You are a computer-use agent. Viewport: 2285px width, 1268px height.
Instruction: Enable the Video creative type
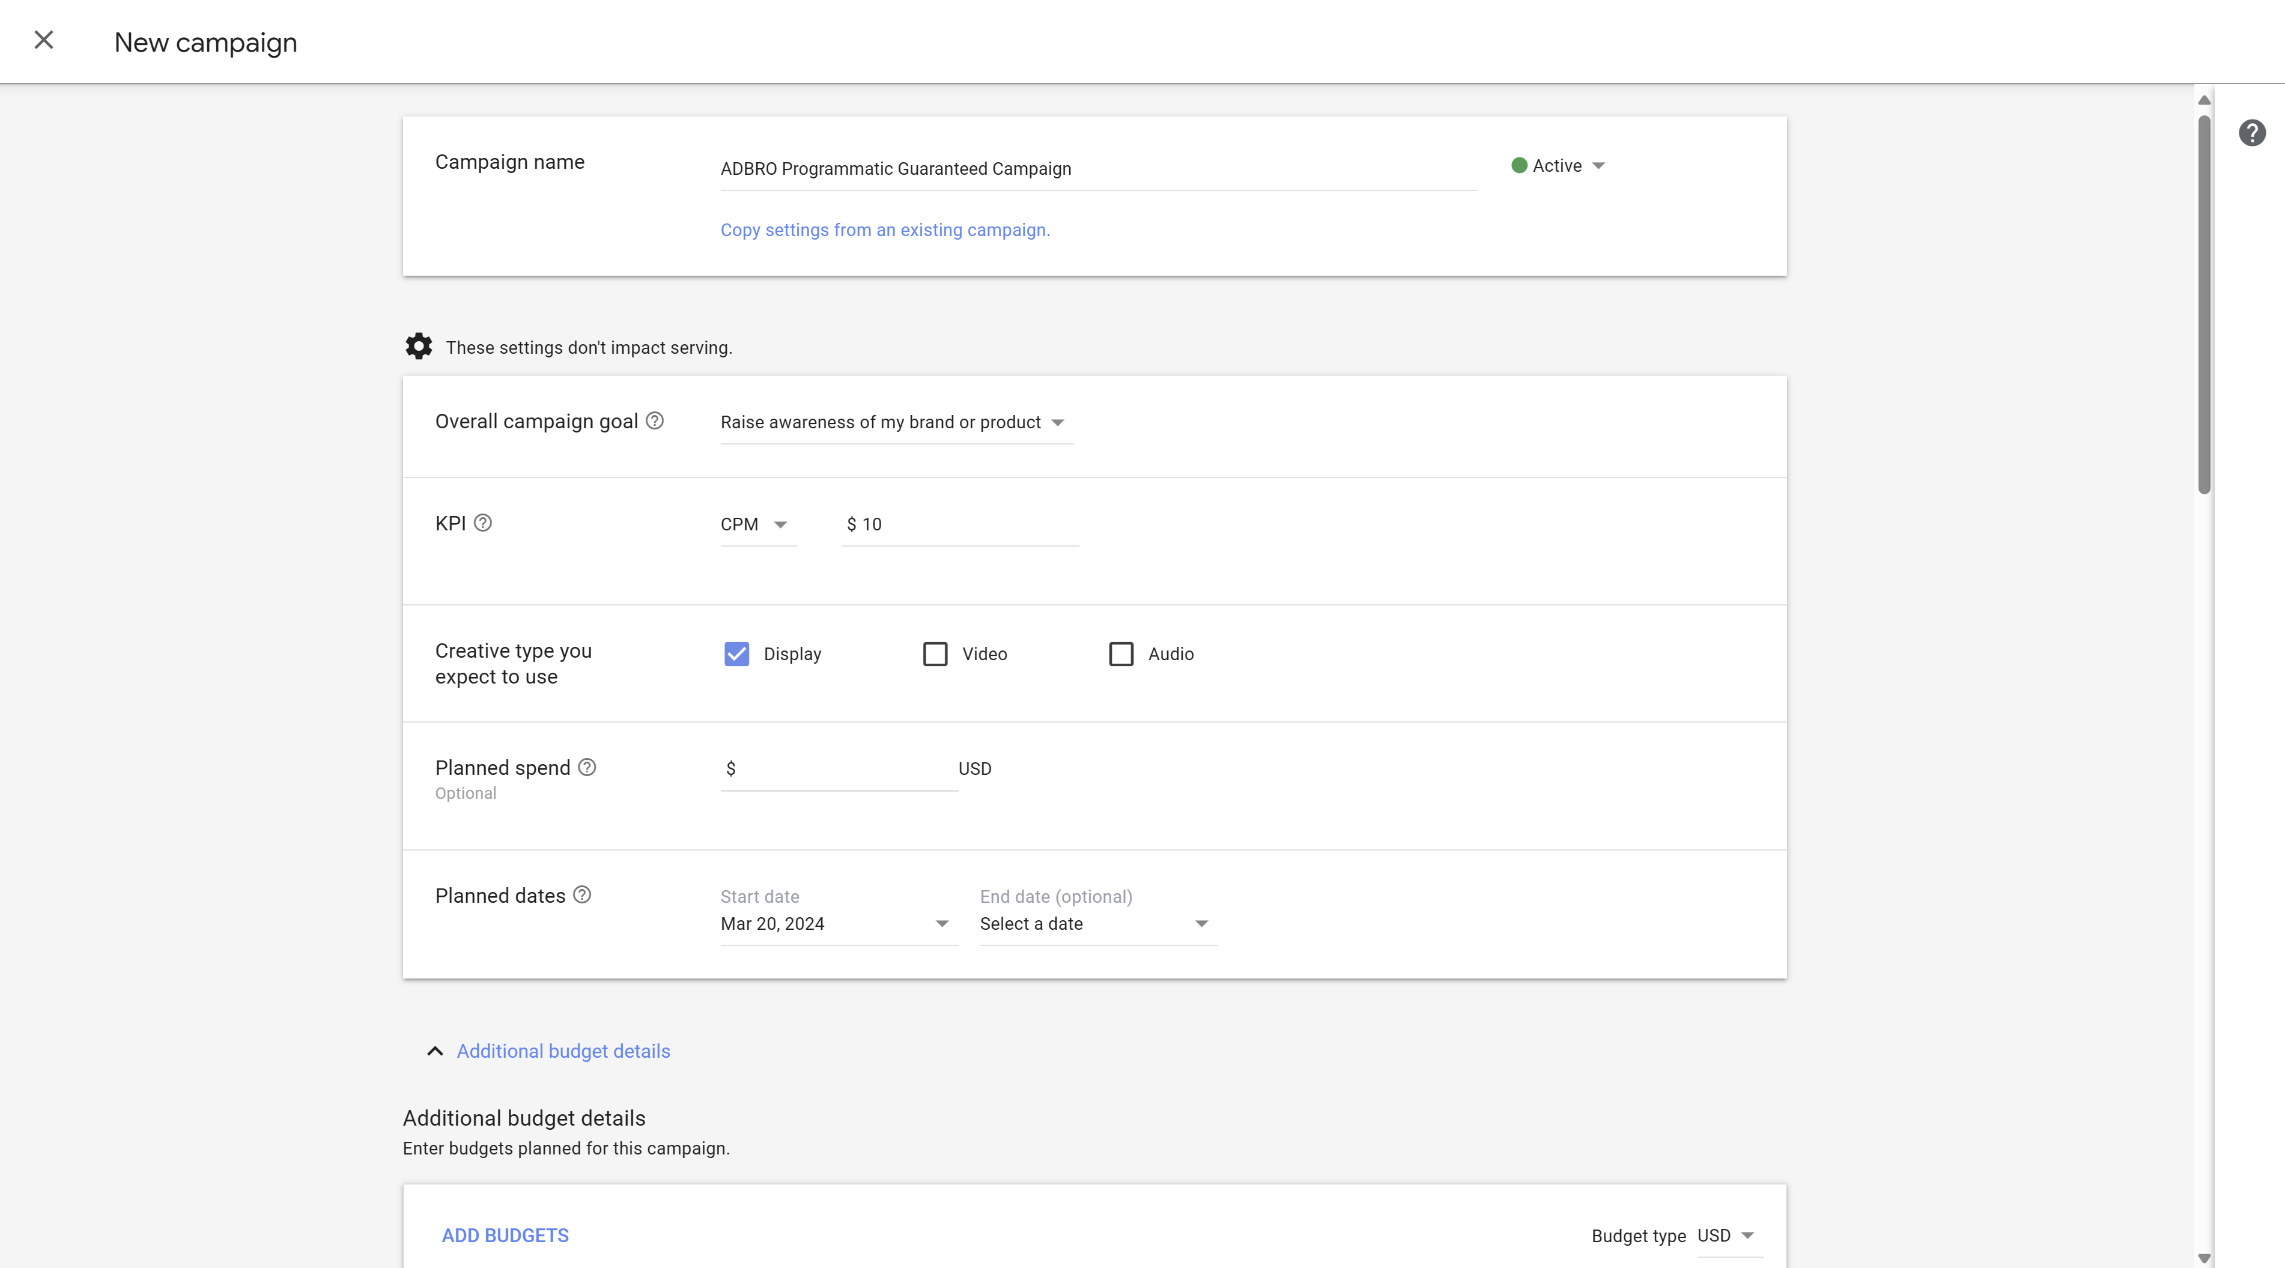(x=935, y=654)
